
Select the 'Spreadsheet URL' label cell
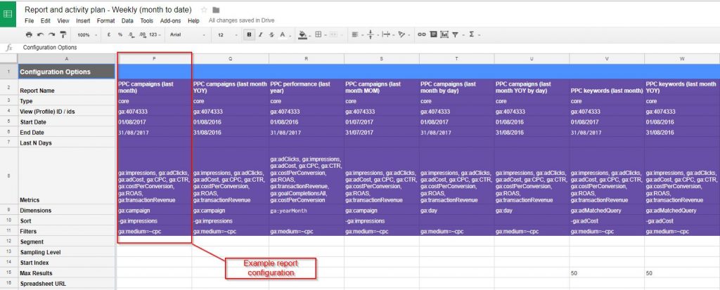(67, 284)
